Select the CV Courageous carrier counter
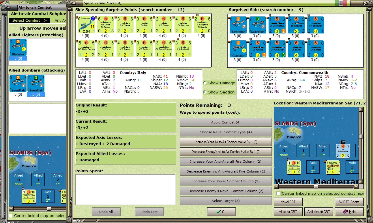This screenshot has width=373, height=223. pyautogui.click(x=277, y=25)
